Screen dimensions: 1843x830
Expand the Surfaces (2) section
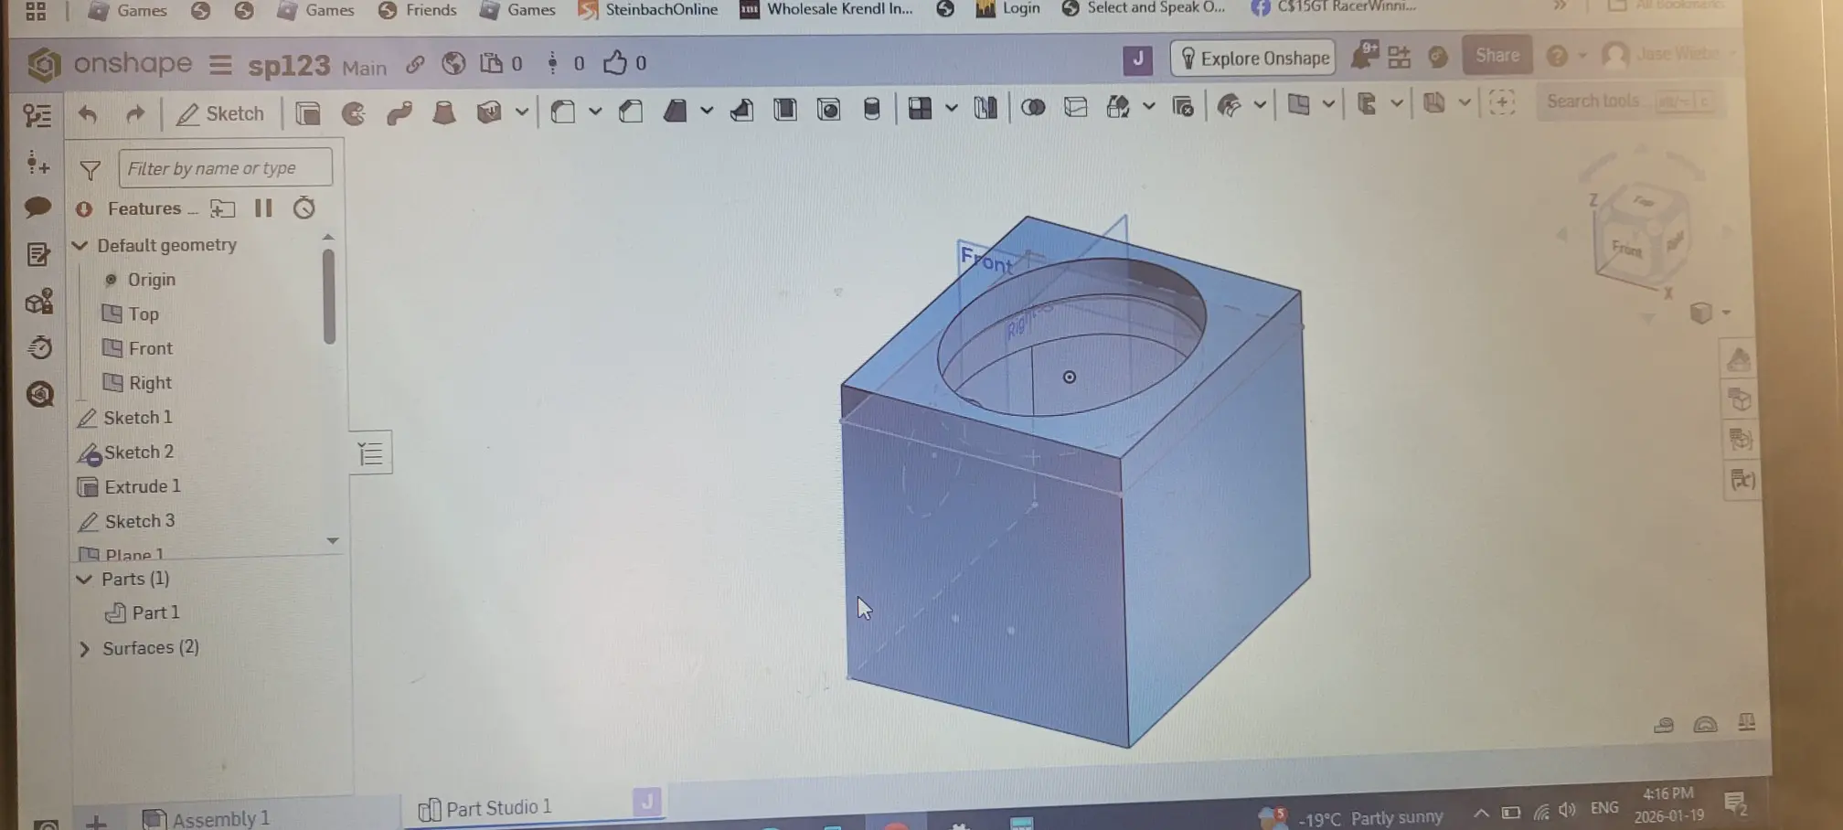click(85, 648)
